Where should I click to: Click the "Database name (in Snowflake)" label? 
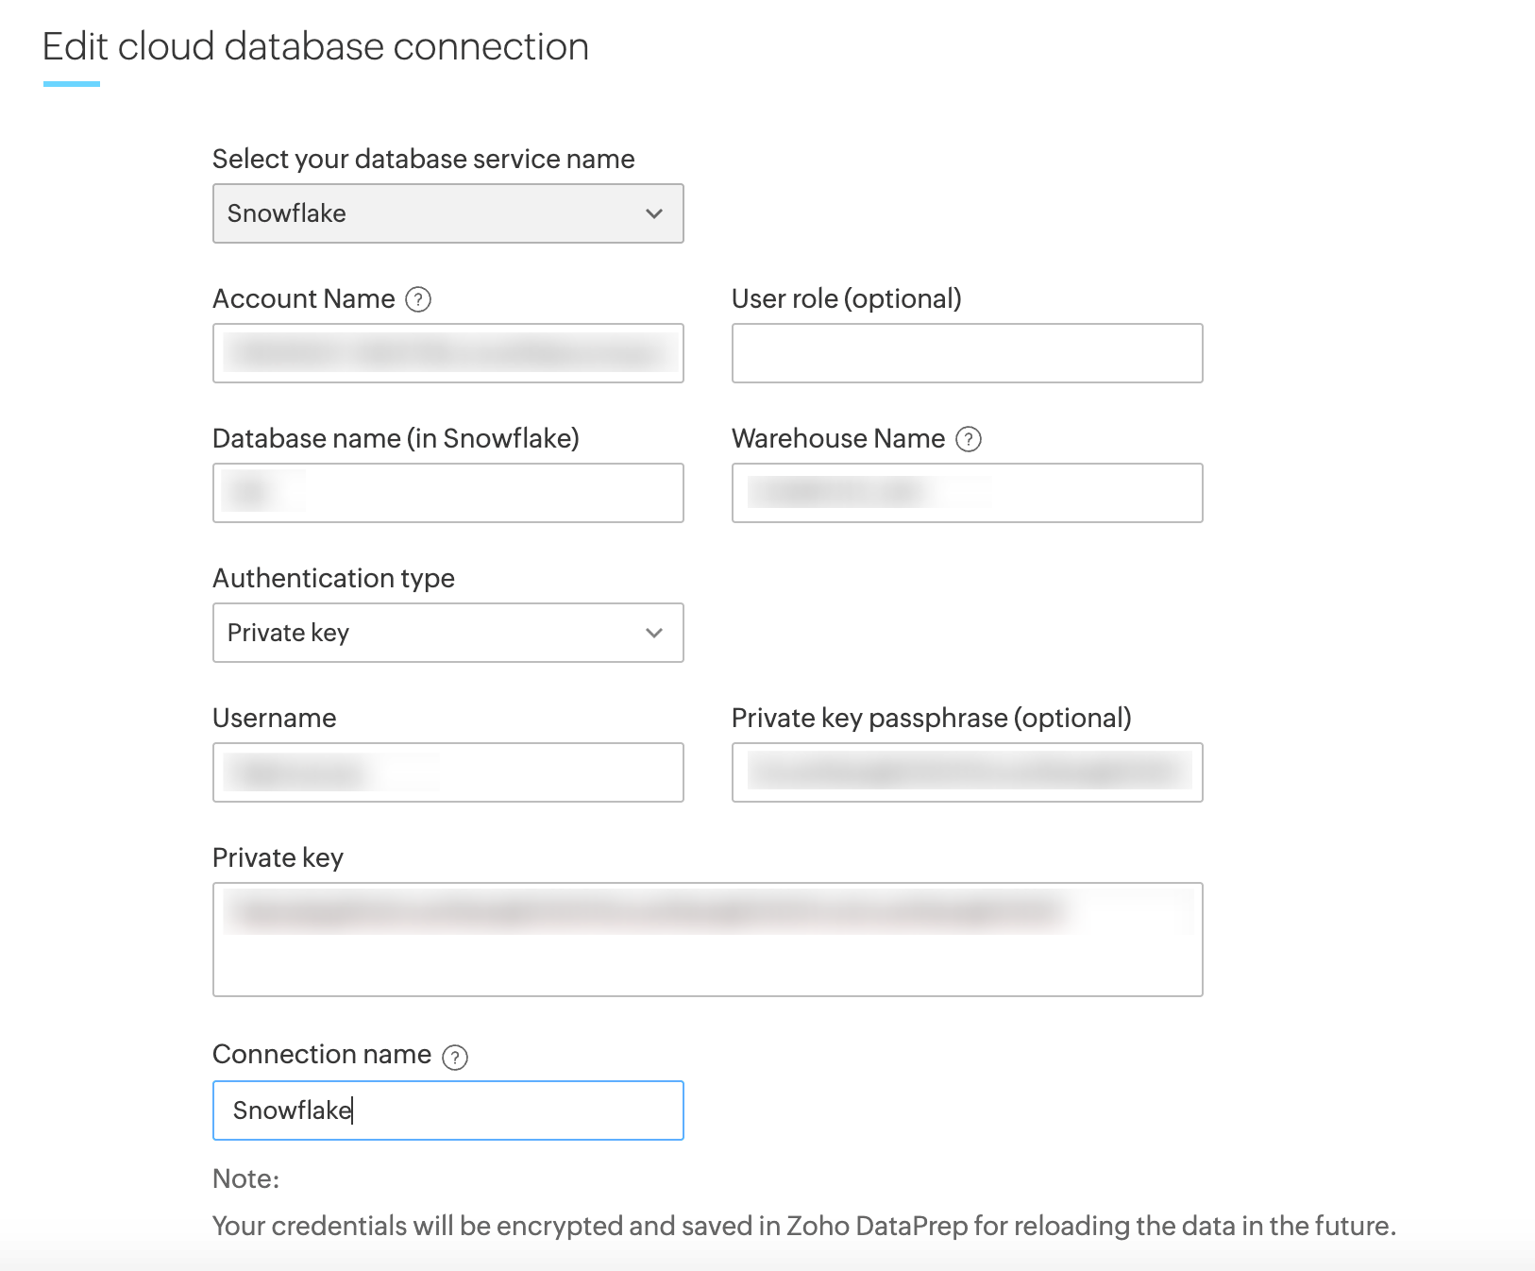click(x=396, y=438)
